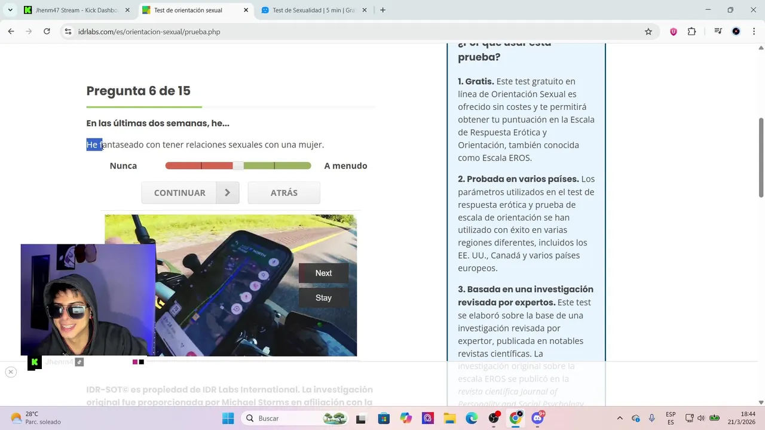
Task: Open Microsoft Edge from the taskbar
Action: (x=472, y=418)
